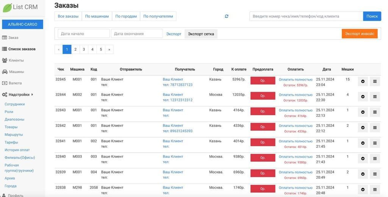Click the Клиенты sidebar item
The image size is (388, 197).
[16, 60]
